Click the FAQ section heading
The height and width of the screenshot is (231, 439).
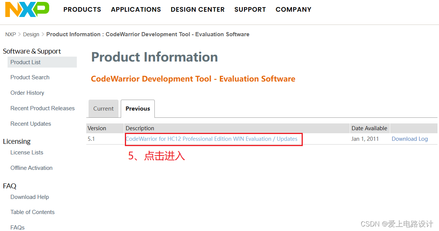(10, 186)
